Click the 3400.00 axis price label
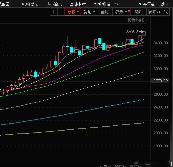 pyautogui.click(x=161, y=43)
